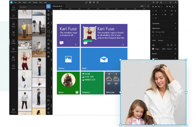Open the View menu
Image resolution: width=196 pixels, height=127 pixels.
click(40, 2)
